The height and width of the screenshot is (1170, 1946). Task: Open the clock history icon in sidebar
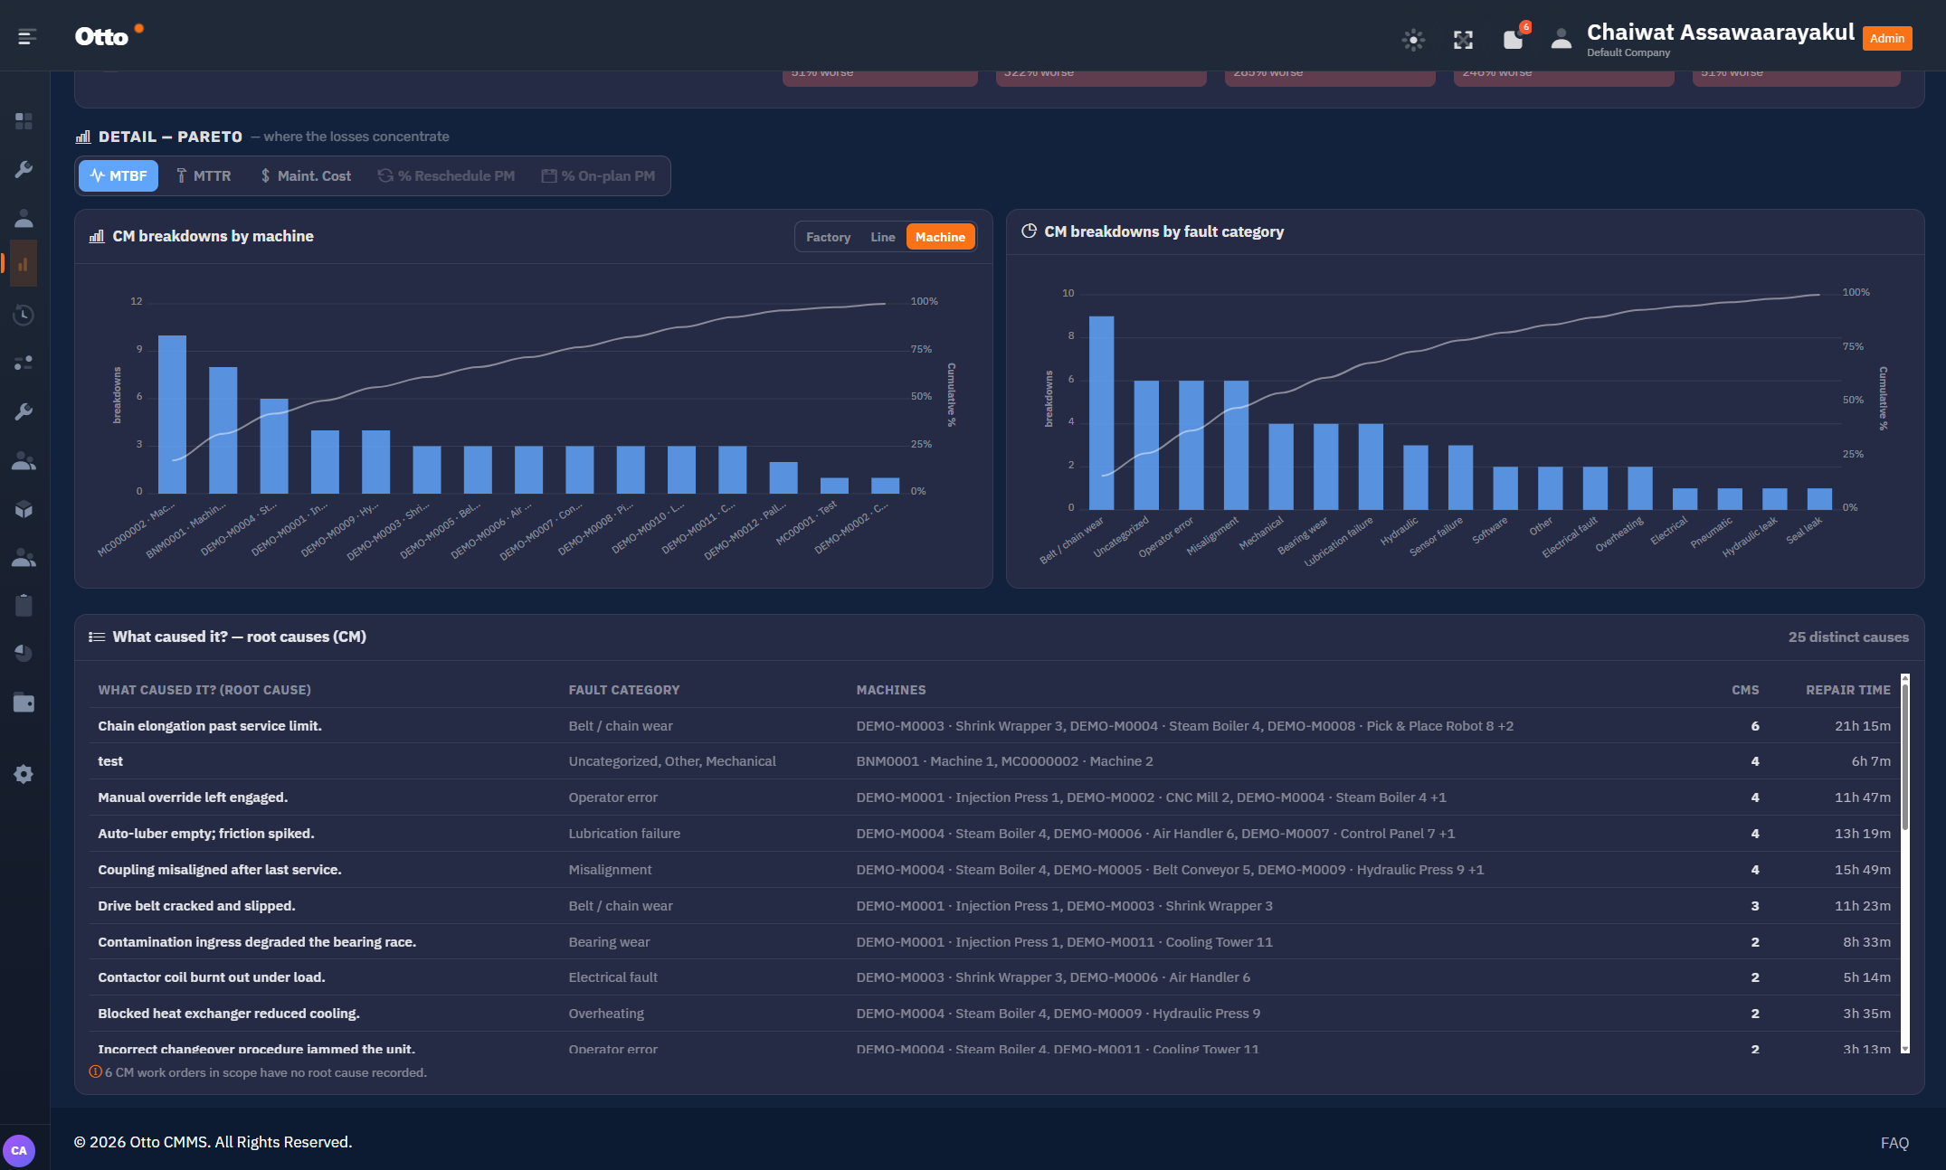click(x=24, y=315)
